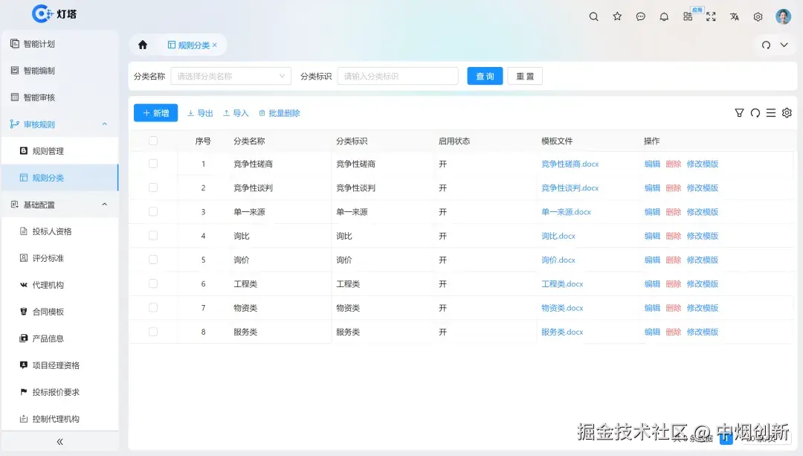Click the table refresh icon near the gear
The image size is (803, 456).
pyautogui.click(x=755, y=112)
